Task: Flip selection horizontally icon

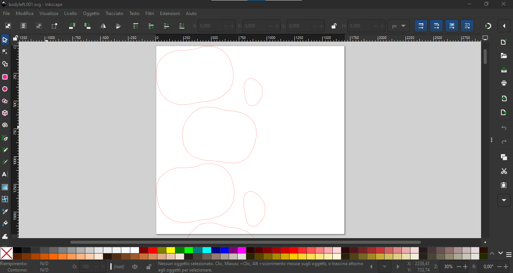Action: pos(103,26)
